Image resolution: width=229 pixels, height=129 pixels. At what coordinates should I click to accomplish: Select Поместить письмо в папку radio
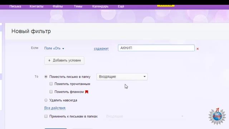(46, 77)
